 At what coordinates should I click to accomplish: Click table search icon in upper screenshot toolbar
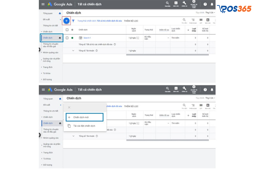pos(184,20)
